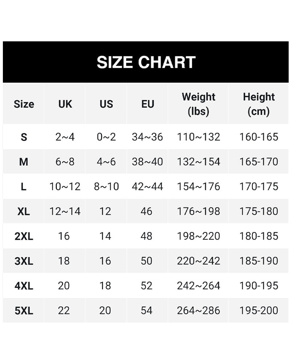Click the US column header

[106, 104]
